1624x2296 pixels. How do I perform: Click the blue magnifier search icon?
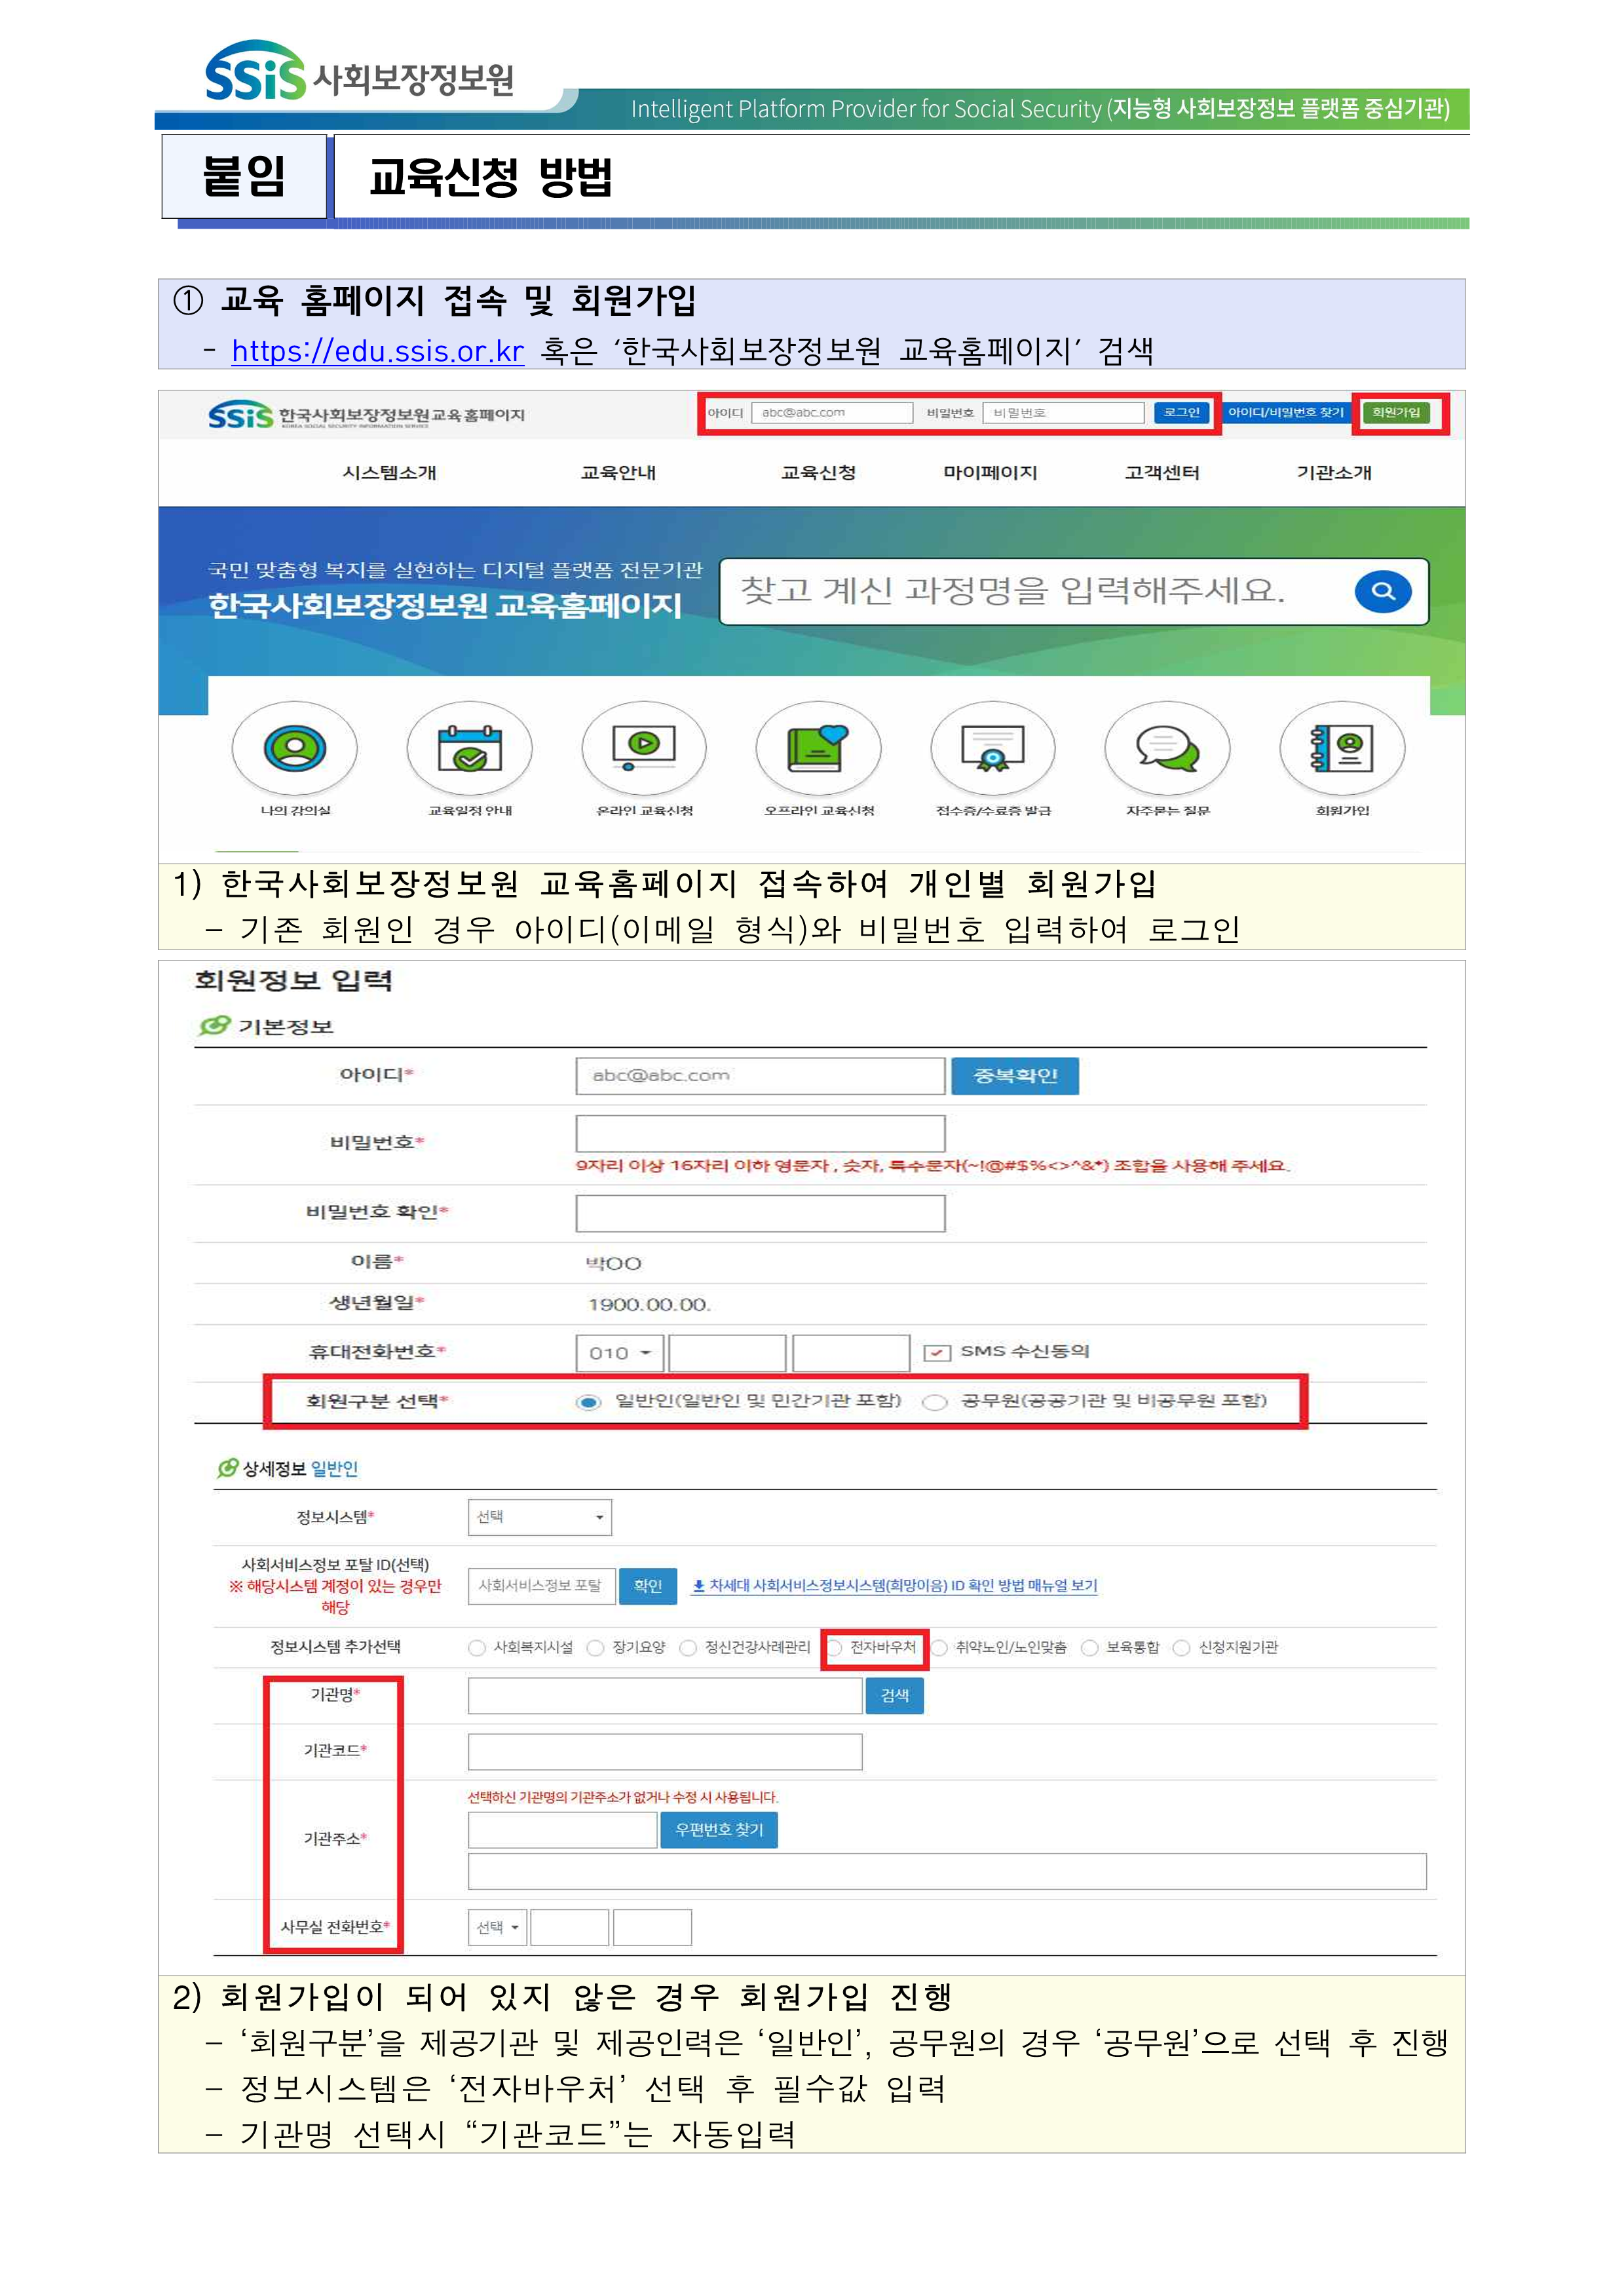[1383, 591]
